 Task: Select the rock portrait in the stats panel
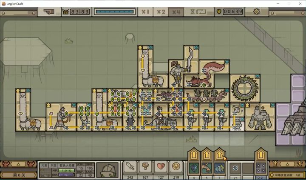click(x=108, y=170)
